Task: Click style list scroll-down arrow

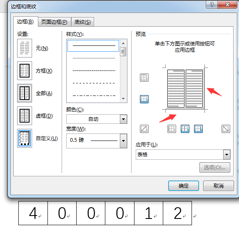Action: point(123,99)
